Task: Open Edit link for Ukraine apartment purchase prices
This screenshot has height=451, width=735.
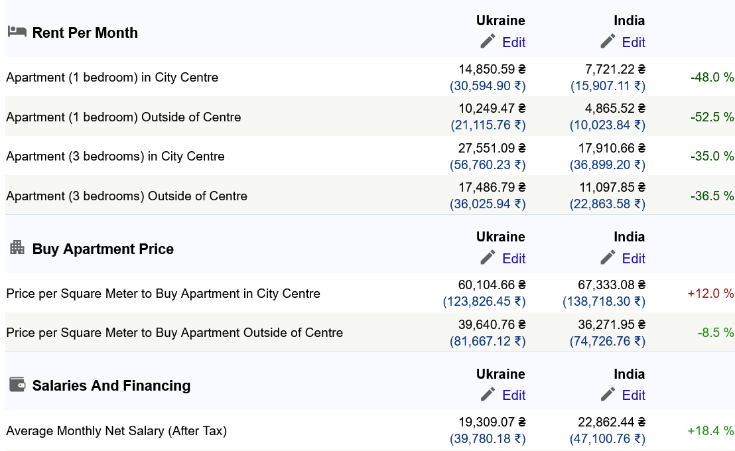Action: tap(513, 258)
